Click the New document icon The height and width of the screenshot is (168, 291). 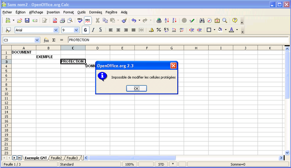point(8,20)
